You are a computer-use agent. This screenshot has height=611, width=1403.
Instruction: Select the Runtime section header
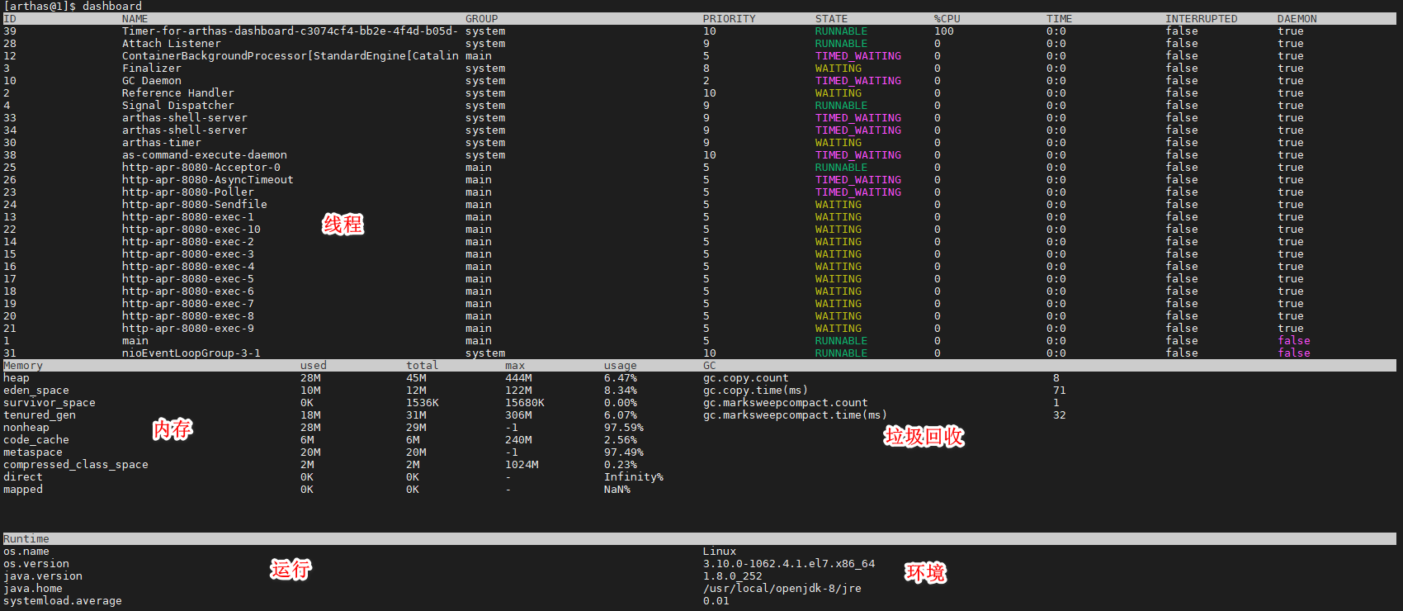pyautogui.click(x=26, y=539)
